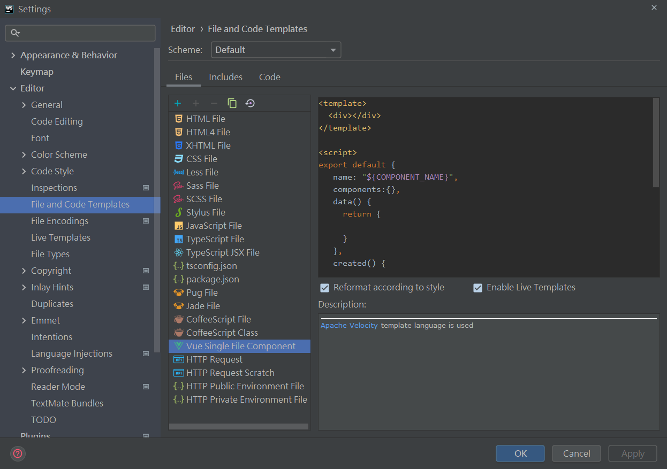This screenshot has height=469, width=667.
Task: Click the HTTP Request Scratch API icon
Action: pos(179,373)
